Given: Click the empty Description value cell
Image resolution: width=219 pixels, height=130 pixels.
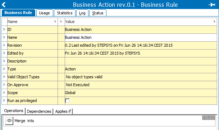Looking at the screenshot, I should [141, 61].
